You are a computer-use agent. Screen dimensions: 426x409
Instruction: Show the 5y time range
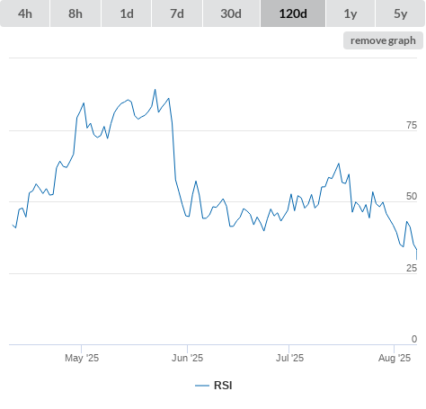tap(401, 13)
